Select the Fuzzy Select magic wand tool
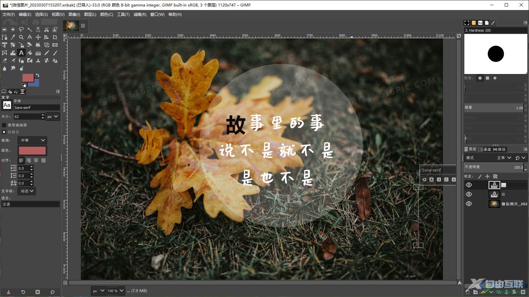This screenshot has width=529, height=297. coord(30,29)
